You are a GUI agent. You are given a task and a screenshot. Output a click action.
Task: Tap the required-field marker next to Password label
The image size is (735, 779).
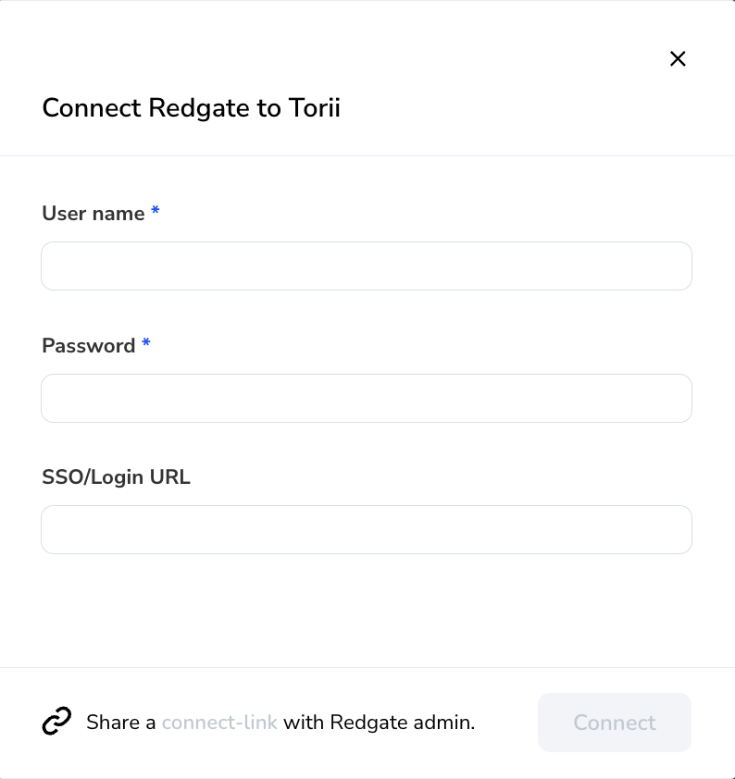click(x=145, y=345)
